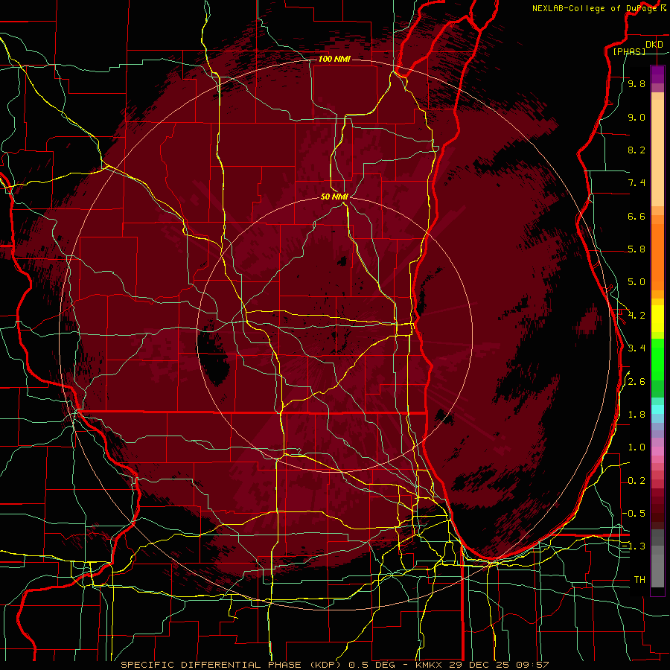Click the -0.5 value on color scale

click(x=634, y=514)
